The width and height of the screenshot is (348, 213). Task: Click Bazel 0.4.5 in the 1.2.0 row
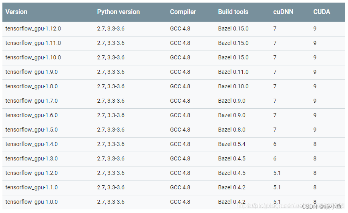(x=232, y=173)
